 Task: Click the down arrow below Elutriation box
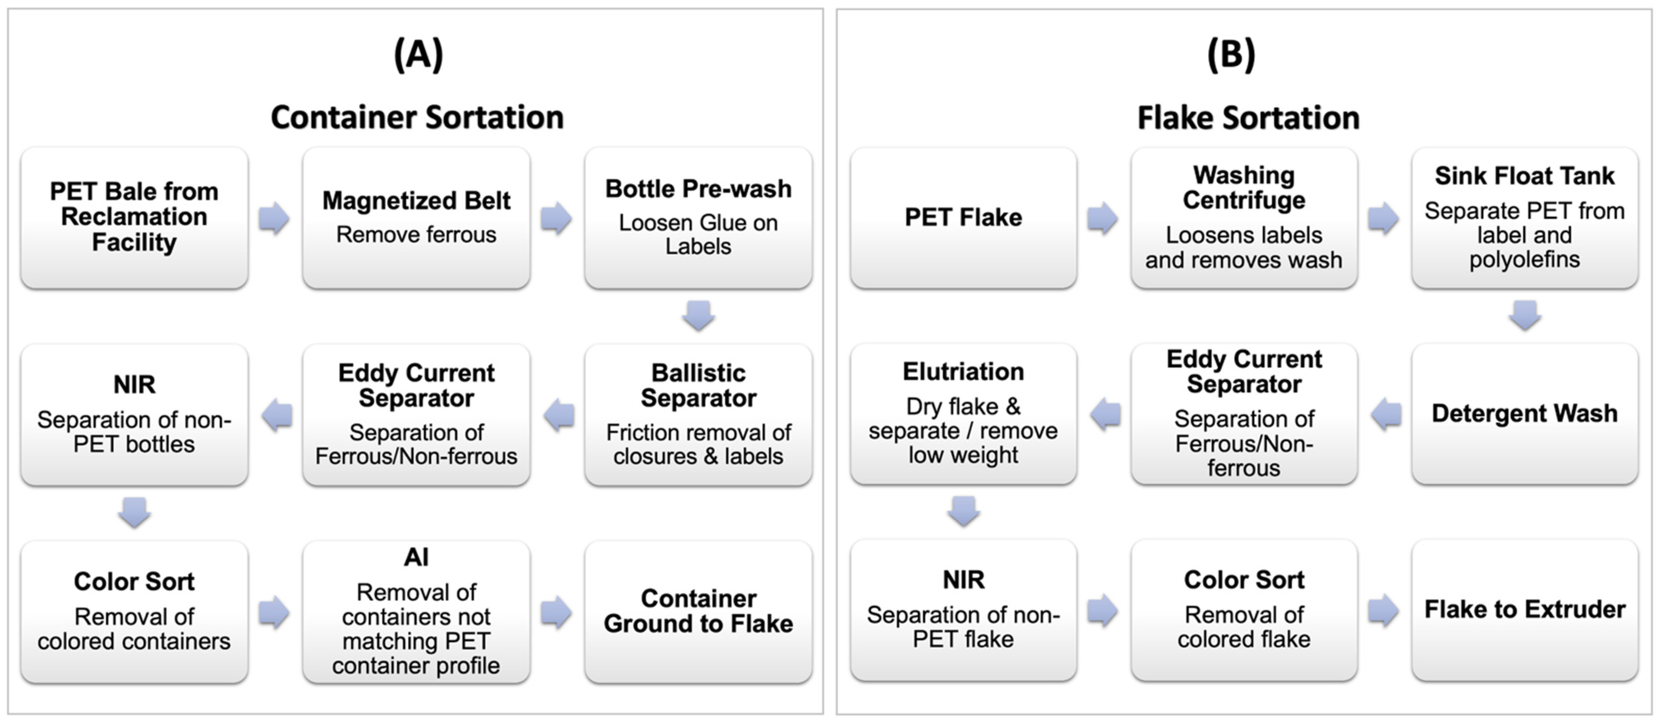click(963, 511)
